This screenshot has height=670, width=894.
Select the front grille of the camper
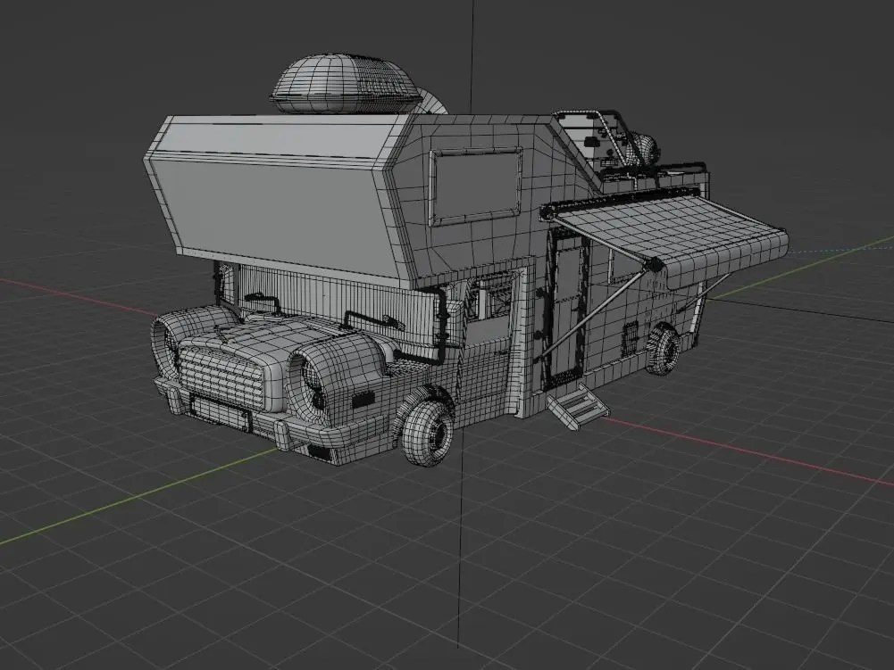(x=221, y=376)
